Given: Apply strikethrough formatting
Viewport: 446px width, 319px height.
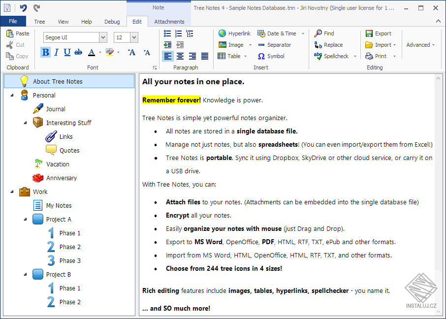Looking at the screenshot, I should tap(78, 52).
